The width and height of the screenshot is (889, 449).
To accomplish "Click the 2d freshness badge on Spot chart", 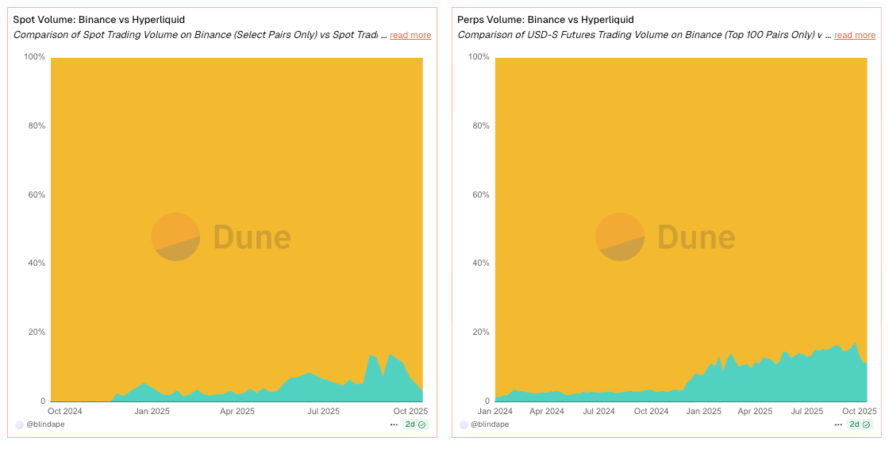I will [x=415, y=424].
